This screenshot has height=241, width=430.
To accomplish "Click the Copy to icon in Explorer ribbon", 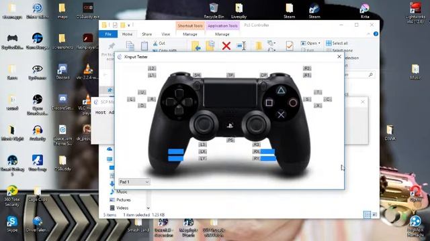I will [210, 46].
